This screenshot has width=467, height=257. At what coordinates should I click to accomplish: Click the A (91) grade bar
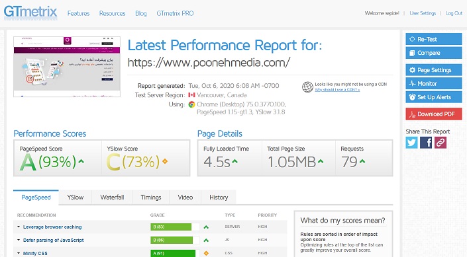click(175, 253)
